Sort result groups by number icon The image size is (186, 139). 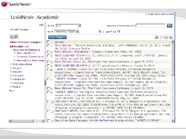tap(16, 37)
